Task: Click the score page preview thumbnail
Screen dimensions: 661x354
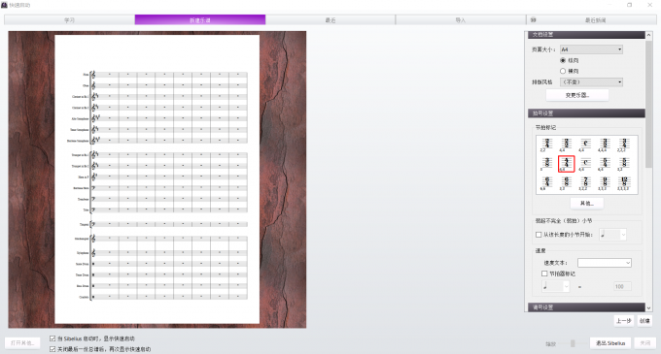Action: 157,179
